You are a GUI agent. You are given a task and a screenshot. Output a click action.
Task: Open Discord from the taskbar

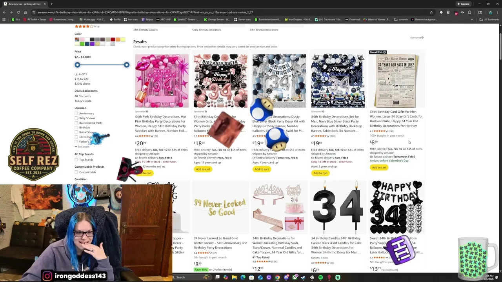[x=286, y=277]
